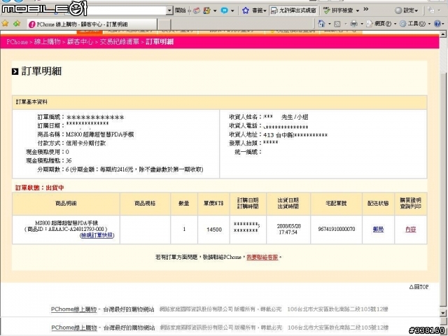Click the 商品明細 column header

(x=66, y=204)
